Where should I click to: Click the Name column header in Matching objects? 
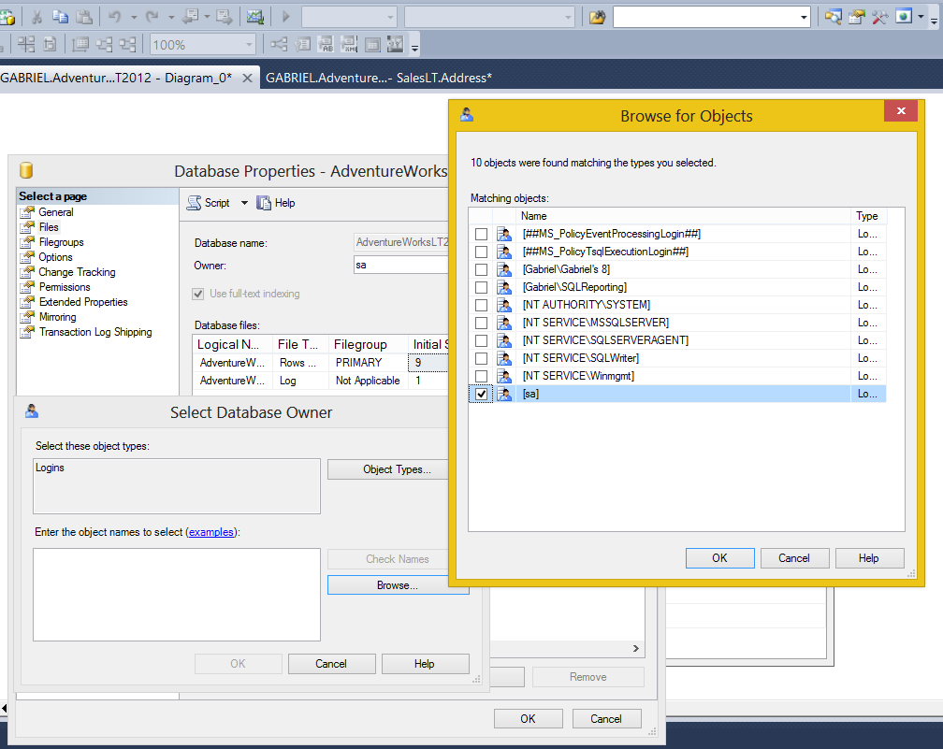683,216
